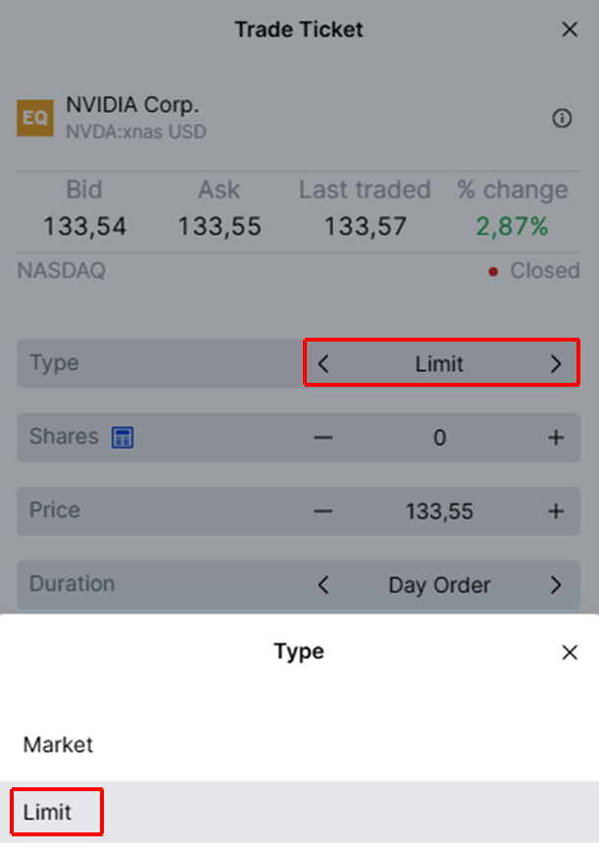The height and width of the screenshot is (855, 599).
Task: Click the Limit order type value
Action: tap(439, 364)
